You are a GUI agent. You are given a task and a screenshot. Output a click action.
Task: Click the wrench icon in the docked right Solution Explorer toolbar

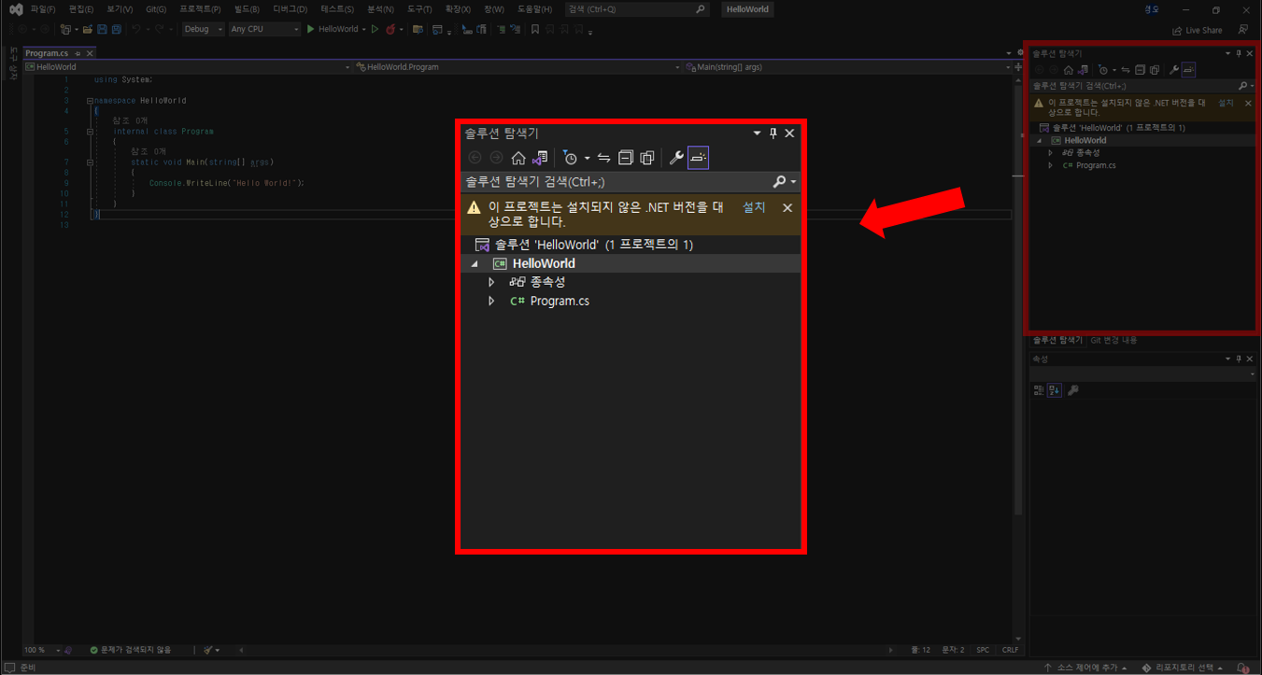[1174, 70]
